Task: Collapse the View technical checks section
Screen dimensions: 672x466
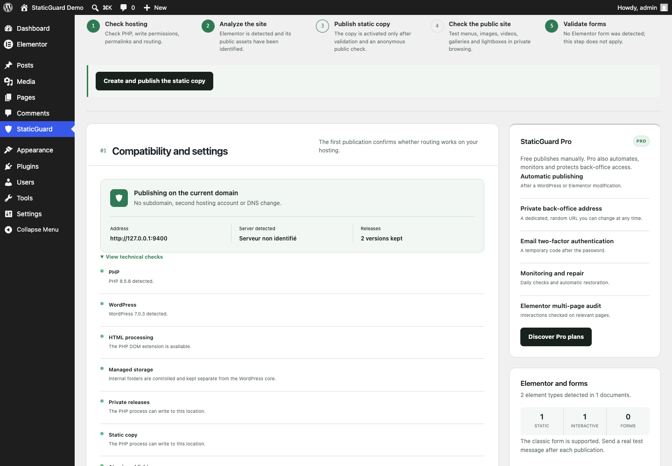Action: (132, 257)
